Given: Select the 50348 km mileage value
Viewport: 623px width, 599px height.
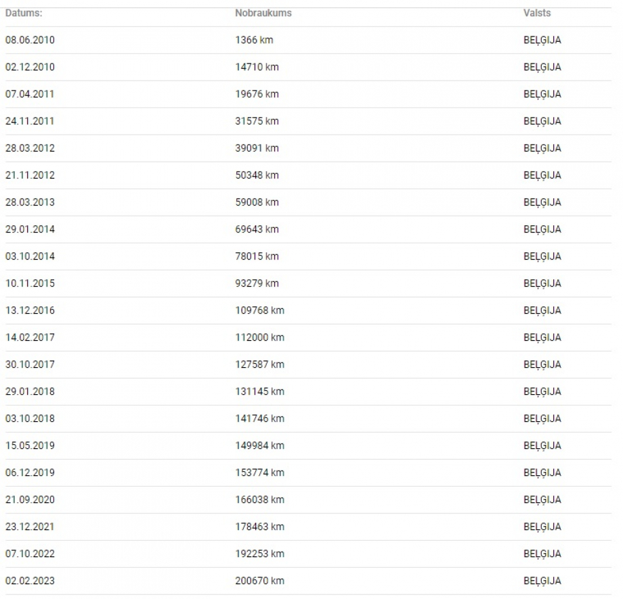Looking at the screenshot, I should click(257, 175).
